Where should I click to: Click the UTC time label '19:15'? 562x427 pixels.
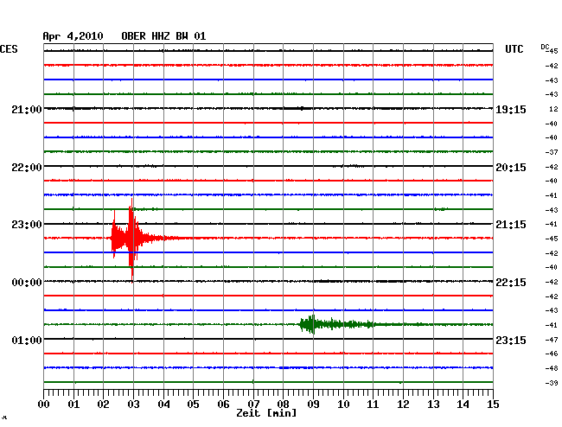pyautogui.click(x=511, y=109)
